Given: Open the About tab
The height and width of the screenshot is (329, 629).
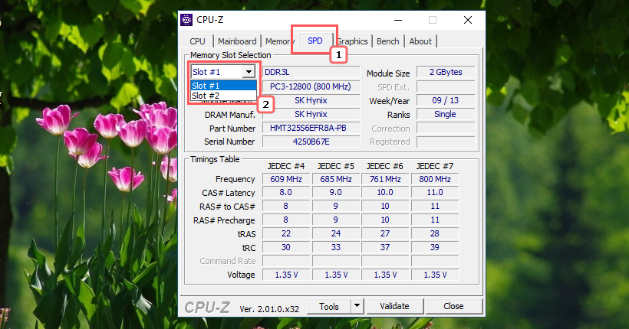Looking at the screenshot, I should click(420, 41).
